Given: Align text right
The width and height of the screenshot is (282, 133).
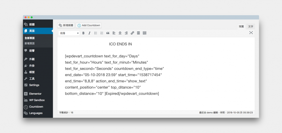Looking at the screenshot, I should [126, 33].
